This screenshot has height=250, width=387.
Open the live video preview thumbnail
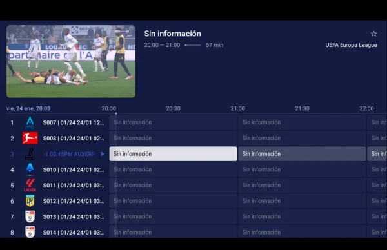click(71, 61)
